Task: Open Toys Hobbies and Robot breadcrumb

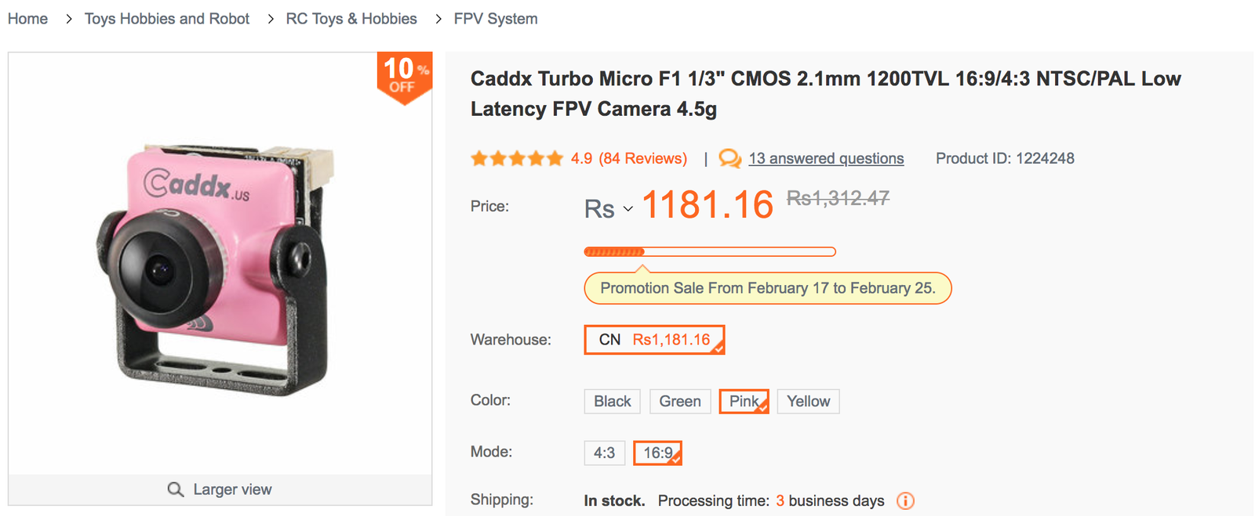Action: [x=167, y=19]
